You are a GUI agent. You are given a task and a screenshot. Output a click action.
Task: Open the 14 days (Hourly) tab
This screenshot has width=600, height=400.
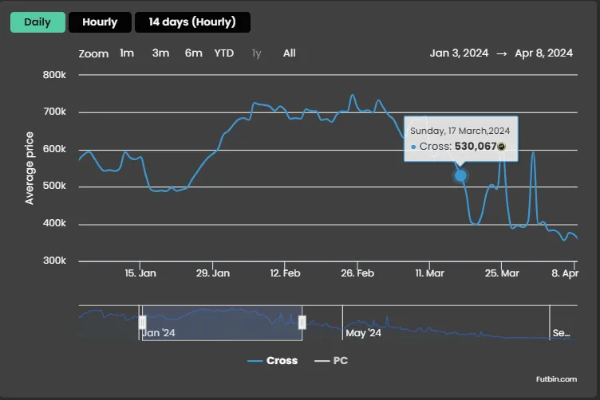click(192, 22)
